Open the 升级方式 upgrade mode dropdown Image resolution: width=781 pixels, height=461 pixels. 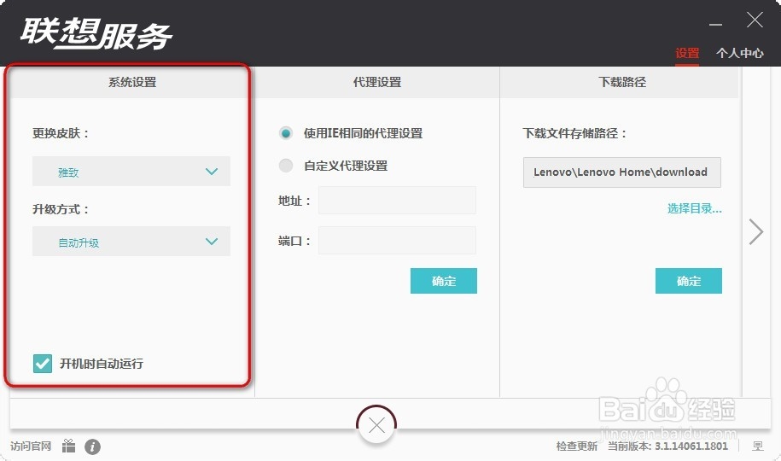click(x=131, y=242)
